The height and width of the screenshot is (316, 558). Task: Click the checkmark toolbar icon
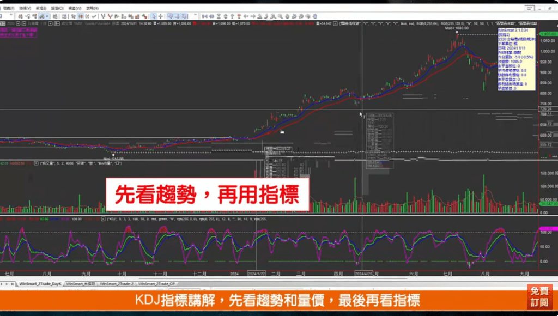pyautogui.click(x=94, y=16)
